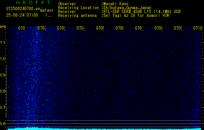This screenshot has height=130, width=204.
Task: Click the 0708 time axis marker
Action: click(x=158, y=28)
